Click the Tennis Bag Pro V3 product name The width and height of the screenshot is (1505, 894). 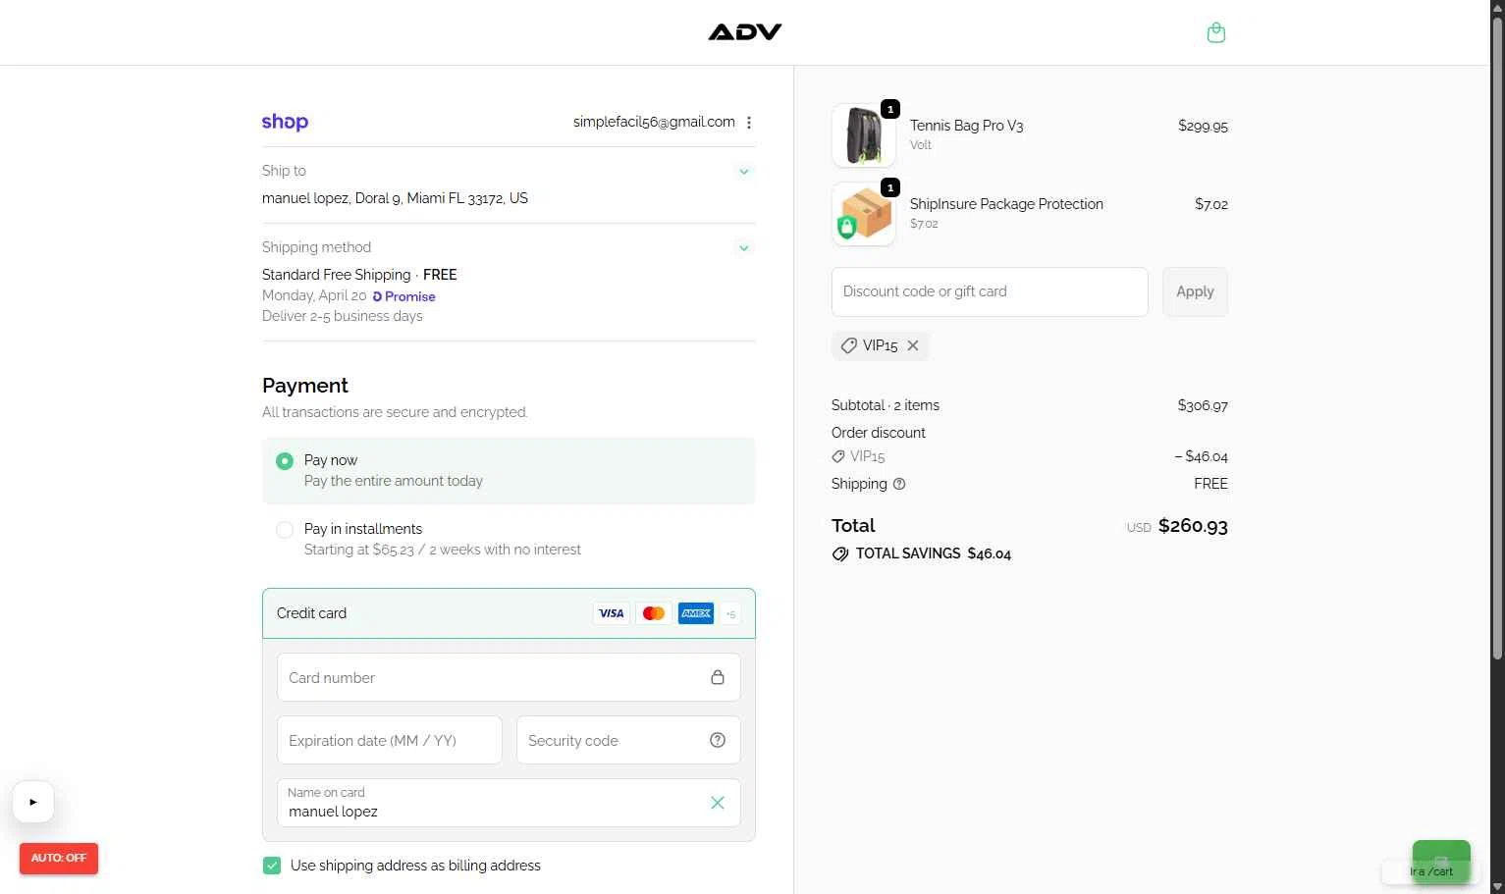[x=966, y=126]
